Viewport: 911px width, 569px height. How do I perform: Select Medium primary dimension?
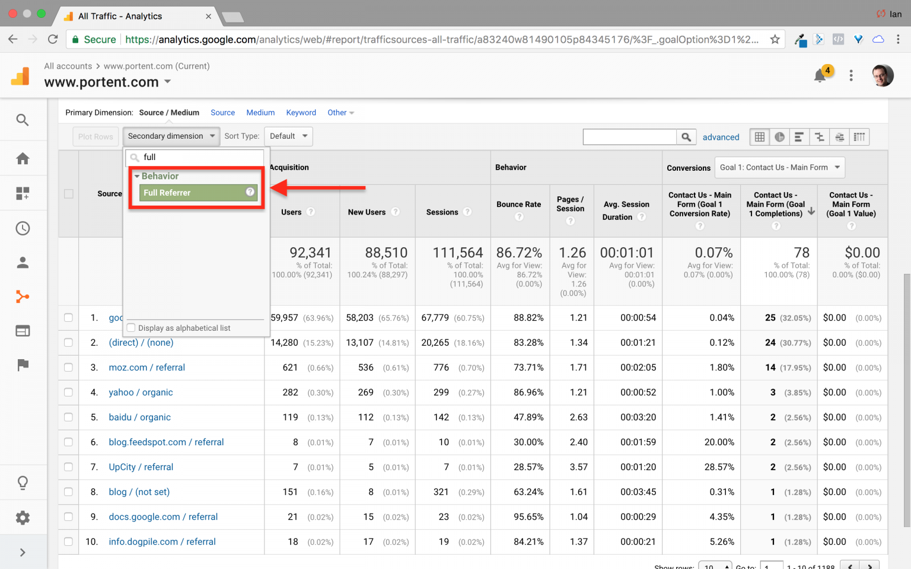(x=260, y=113)
